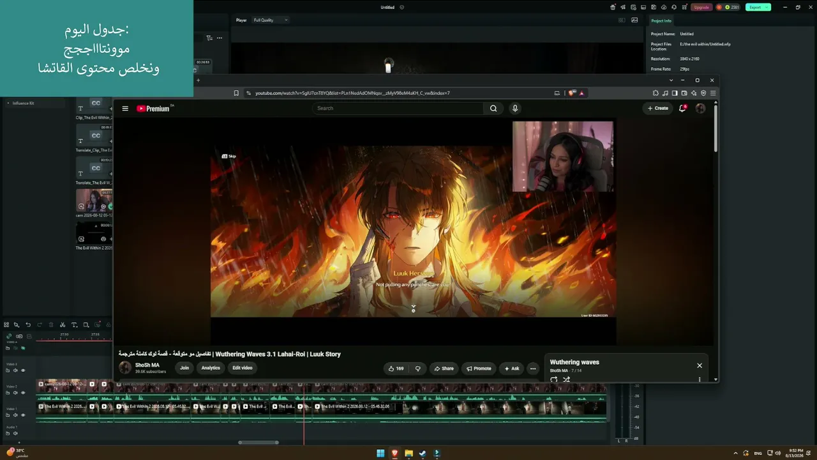Switch to the Project Info tab

tap(661, 21)
